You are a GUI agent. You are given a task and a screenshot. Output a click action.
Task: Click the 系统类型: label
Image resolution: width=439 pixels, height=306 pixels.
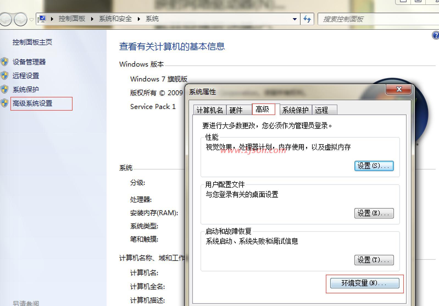click(144, 226)
